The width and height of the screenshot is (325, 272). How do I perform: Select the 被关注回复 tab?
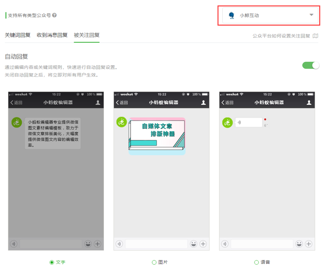click(x=87, y=35)
